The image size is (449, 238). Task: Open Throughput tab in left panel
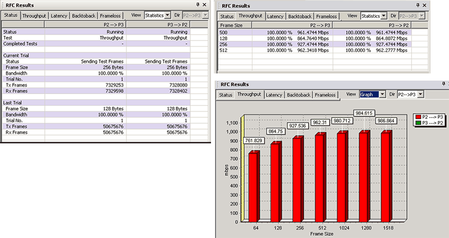pos(34,16)
